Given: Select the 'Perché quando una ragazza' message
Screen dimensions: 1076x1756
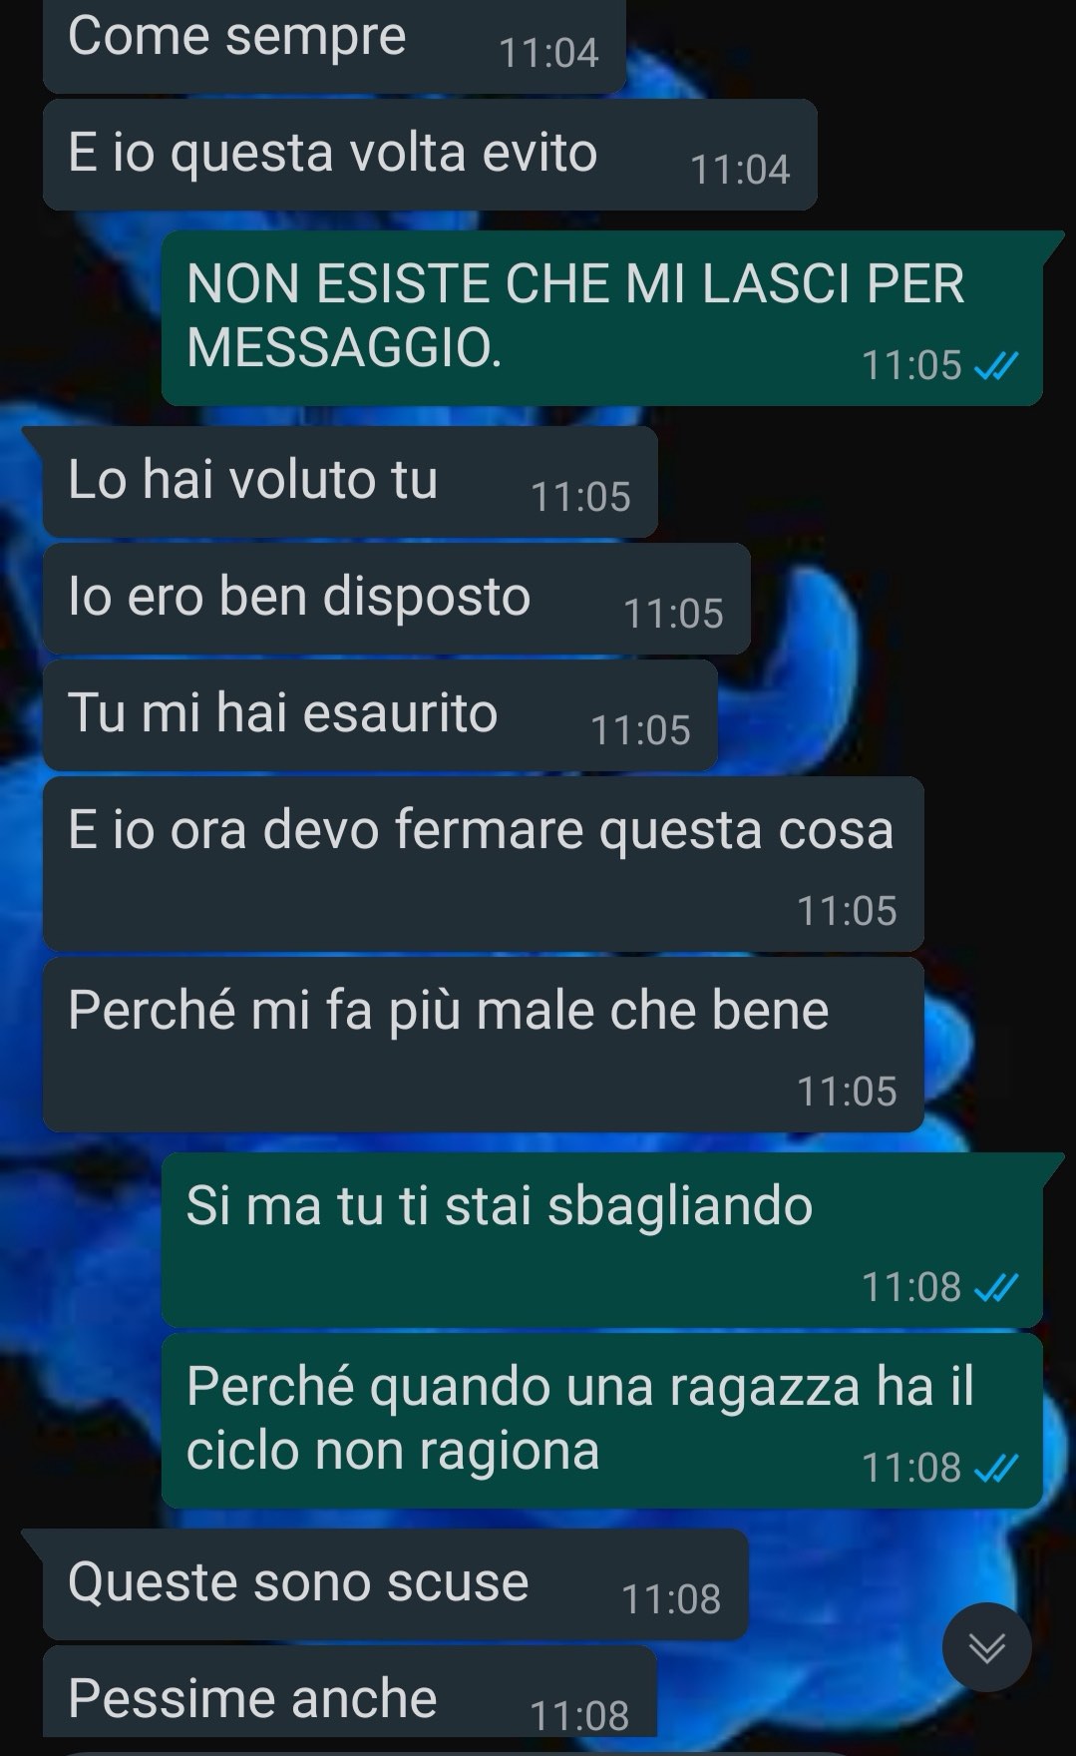Looking at the screenshot, I should [602, 1421].
